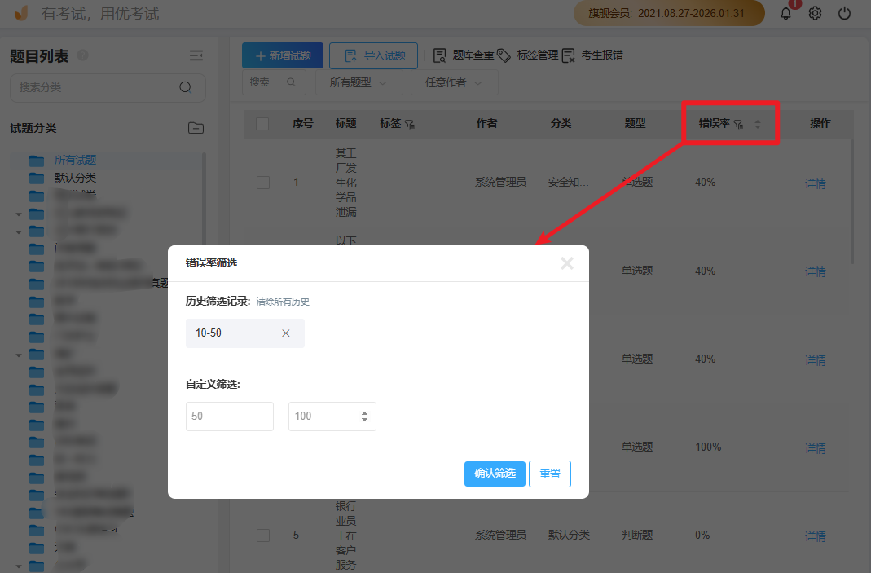Open the 所有题型 question type dropdown
The height and width of the screenshot is (573, 871).
[358, 82]
